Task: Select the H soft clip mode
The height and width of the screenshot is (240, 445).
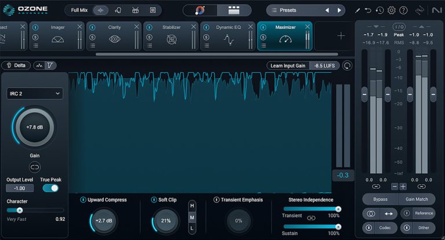Action: pyautogui.click(x=192, y=206)
